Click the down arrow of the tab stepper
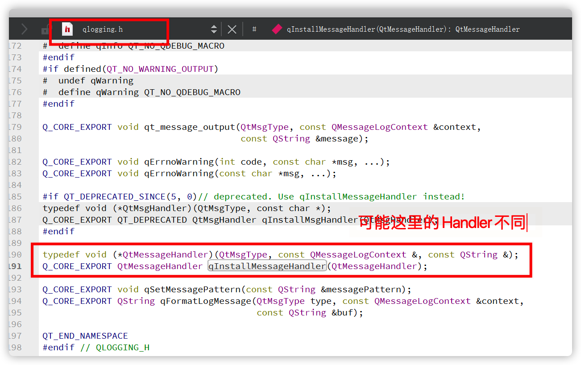 [214, 32]
